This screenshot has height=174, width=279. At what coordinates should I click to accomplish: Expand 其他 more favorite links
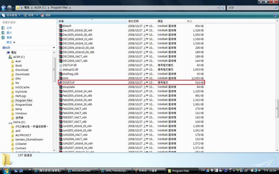11,42
